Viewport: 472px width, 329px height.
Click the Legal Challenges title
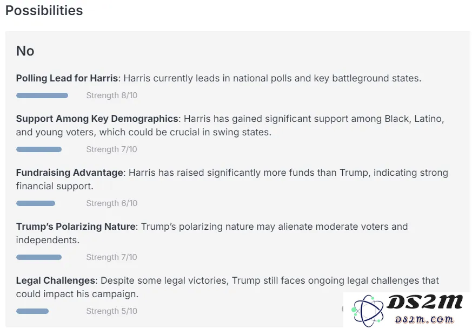[55, 280]
